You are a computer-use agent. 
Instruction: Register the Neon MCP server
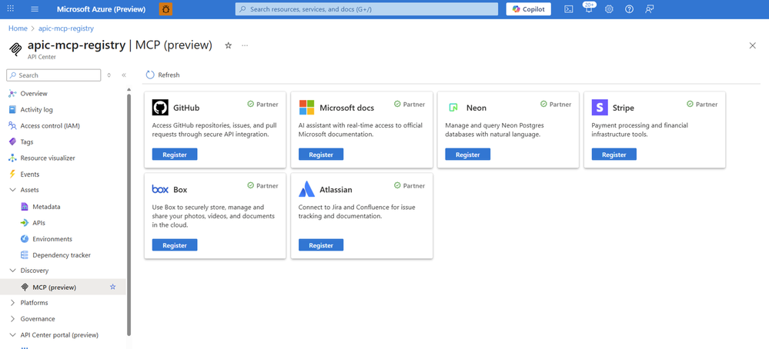pyautogui.click(x=467, y=155)
